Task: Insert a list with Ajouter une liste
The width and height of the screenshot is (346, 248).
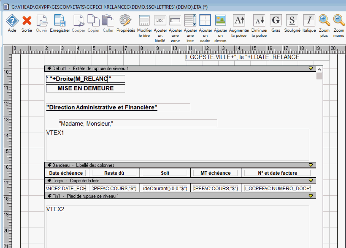Action: [x=190, y=21]
